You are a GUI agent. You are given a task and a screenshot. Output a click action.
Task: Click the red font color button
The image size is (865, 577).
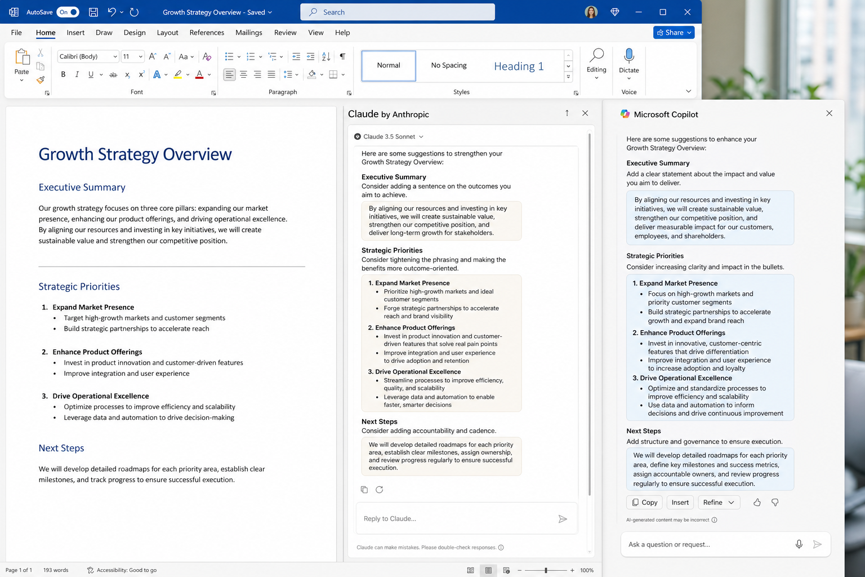coord(199,74)
